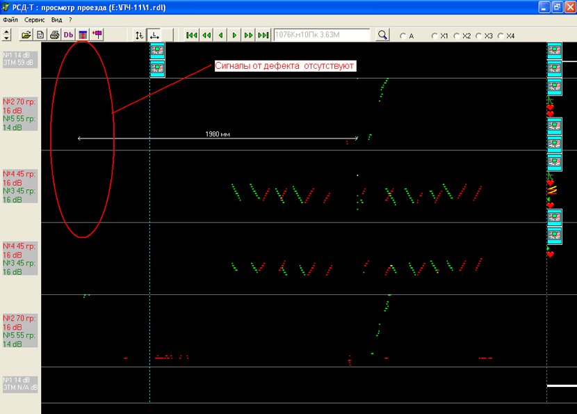Click the channel label №1 14 dB ЗТМ N/A dB
Image resolution: width=577 pixels, height=414 pixels.
pyautogui.click(x=20, y=384)
